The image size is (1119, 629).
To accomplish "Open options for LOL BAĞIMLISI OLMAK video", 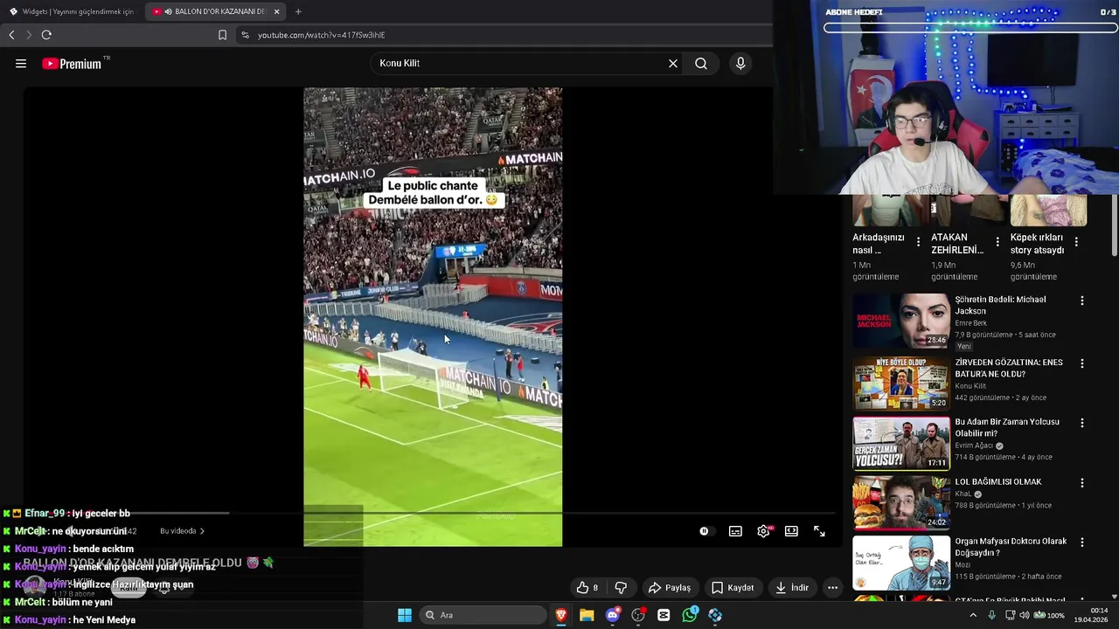I will pyautogui.click(x=1082, y=483).
